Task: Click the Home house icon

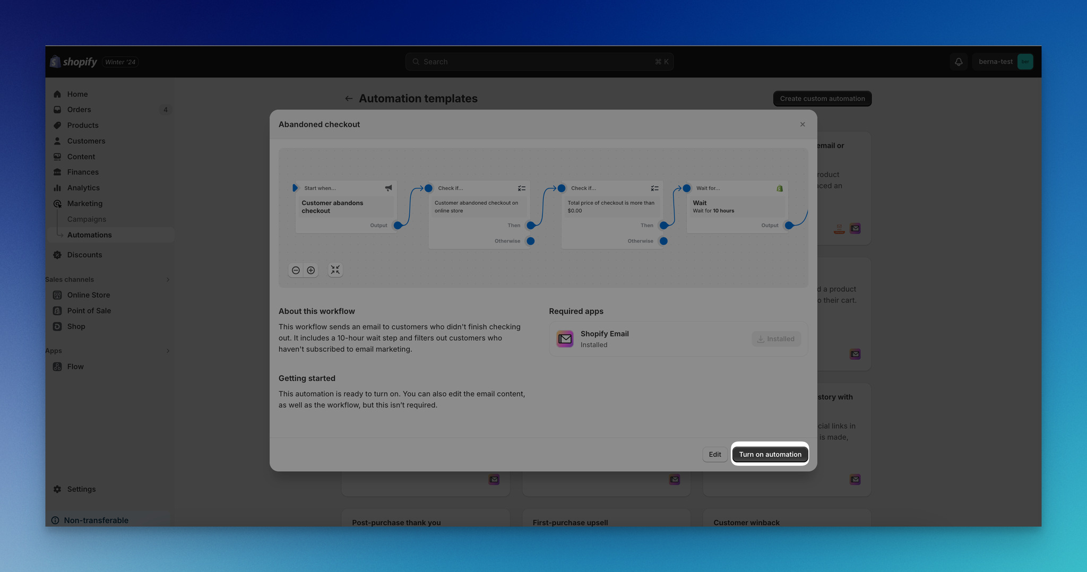Action: click(57, 94)
